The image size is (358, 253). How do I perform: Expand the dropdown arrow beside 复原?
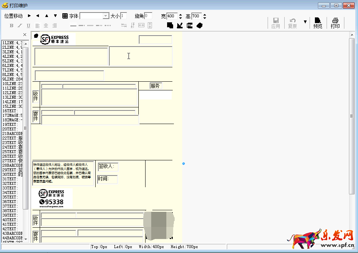[305, 22]
